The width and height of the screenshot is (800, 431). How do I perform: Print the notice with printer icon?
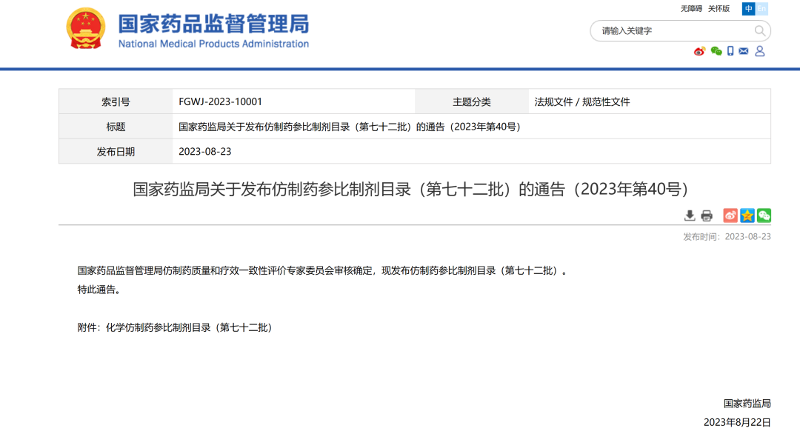click(707, 215)
